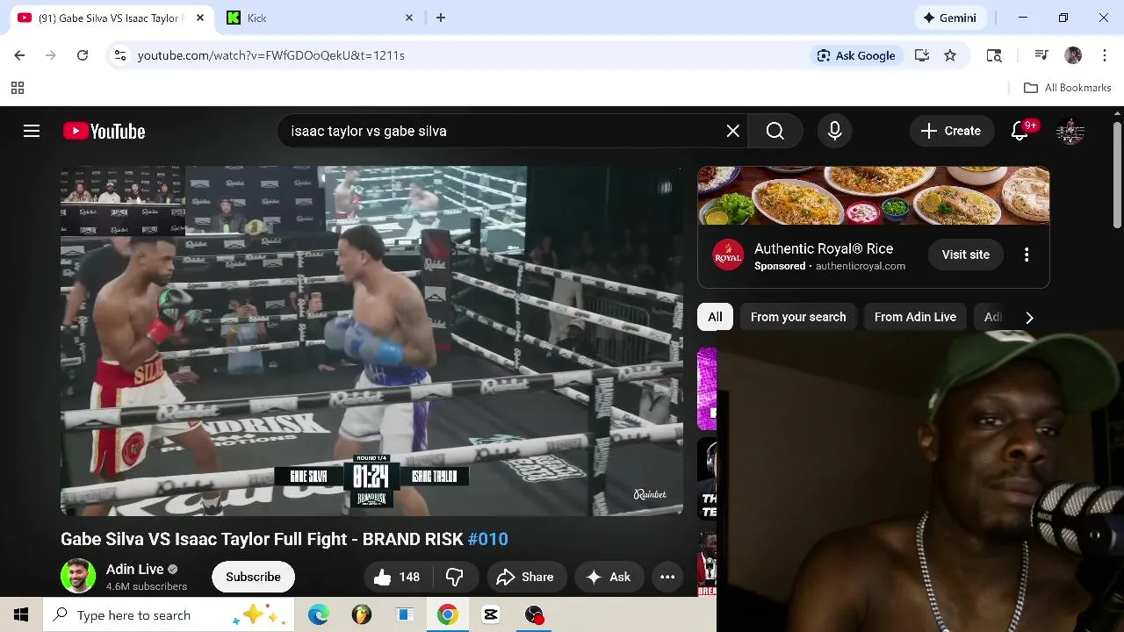
Task: Open the media controls icon in toolbar
Action: pyautogui.click(x=1041, y=55)
